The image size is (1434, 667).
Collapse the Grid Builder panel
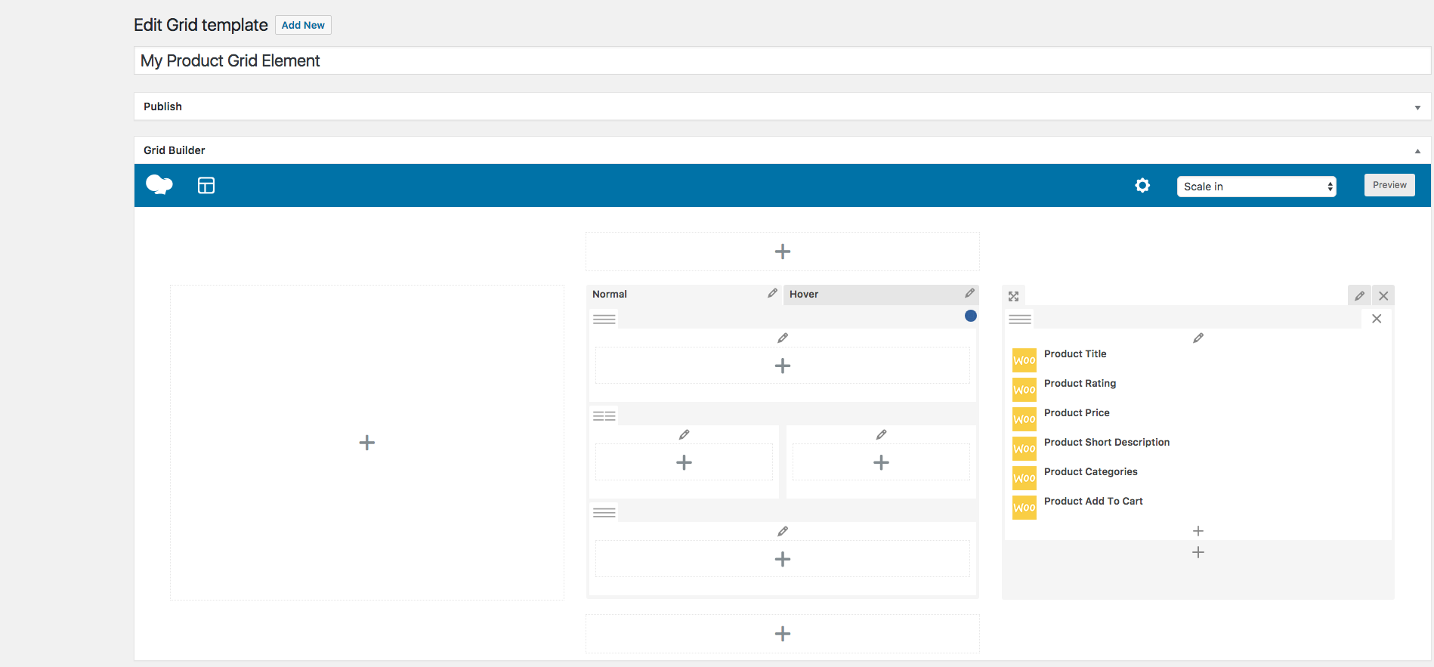pyautogui.click(x=1417, y=151)
